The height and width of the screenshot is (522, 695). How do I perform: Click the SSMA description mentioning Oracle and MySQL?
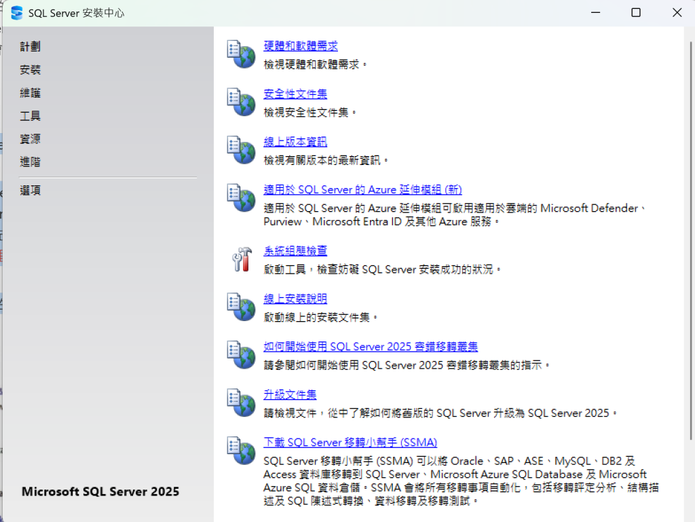tap(461, 481)
